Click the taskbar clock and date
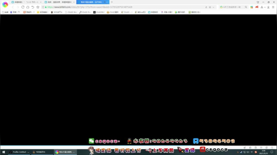The height and width of the screenshot is (155, 277). click(x=264, y=152)
